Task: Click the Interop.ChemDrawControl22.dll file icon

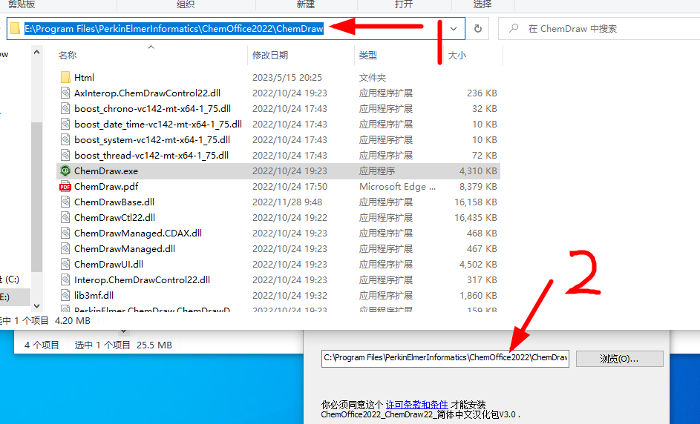Action: tap(65, 280)
